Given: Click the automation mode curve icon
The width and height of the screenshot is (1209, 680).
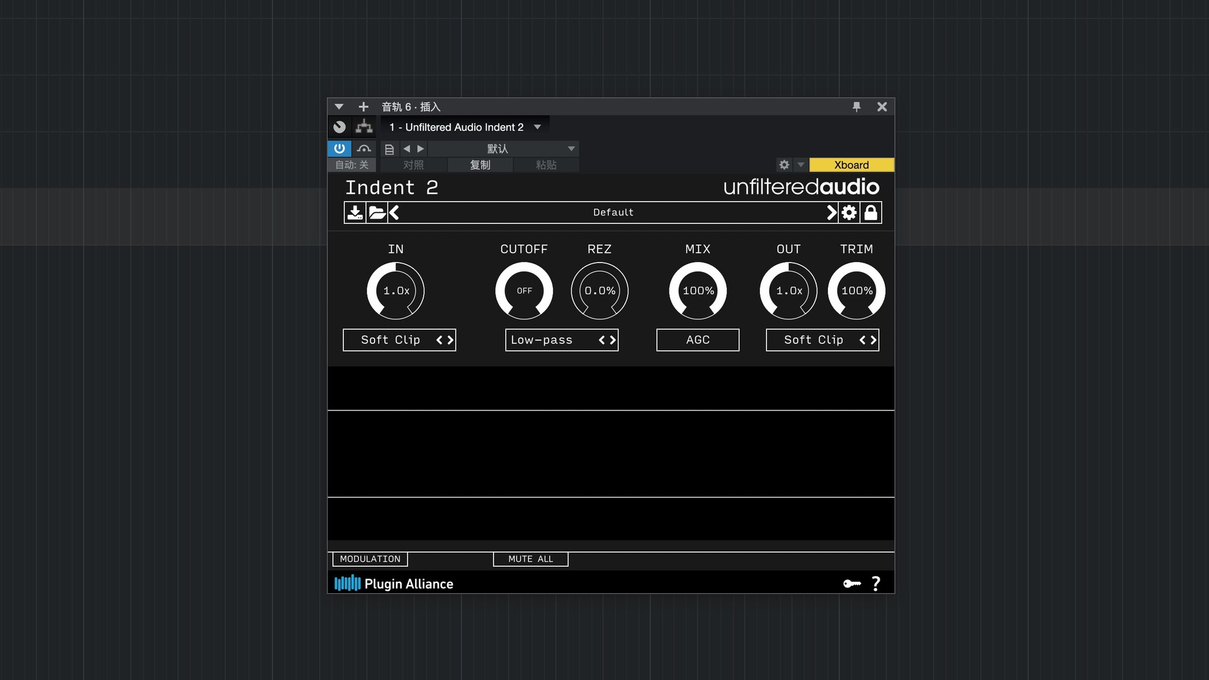Looking at the screenshot, I should coord(364,149).
